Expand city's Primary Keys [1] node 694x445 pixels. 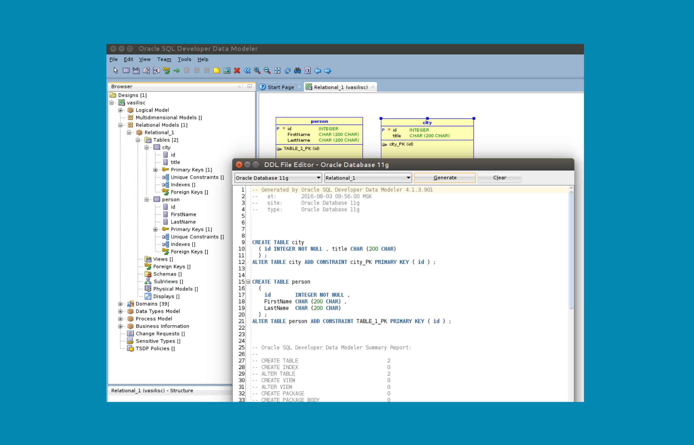point(155,170)
